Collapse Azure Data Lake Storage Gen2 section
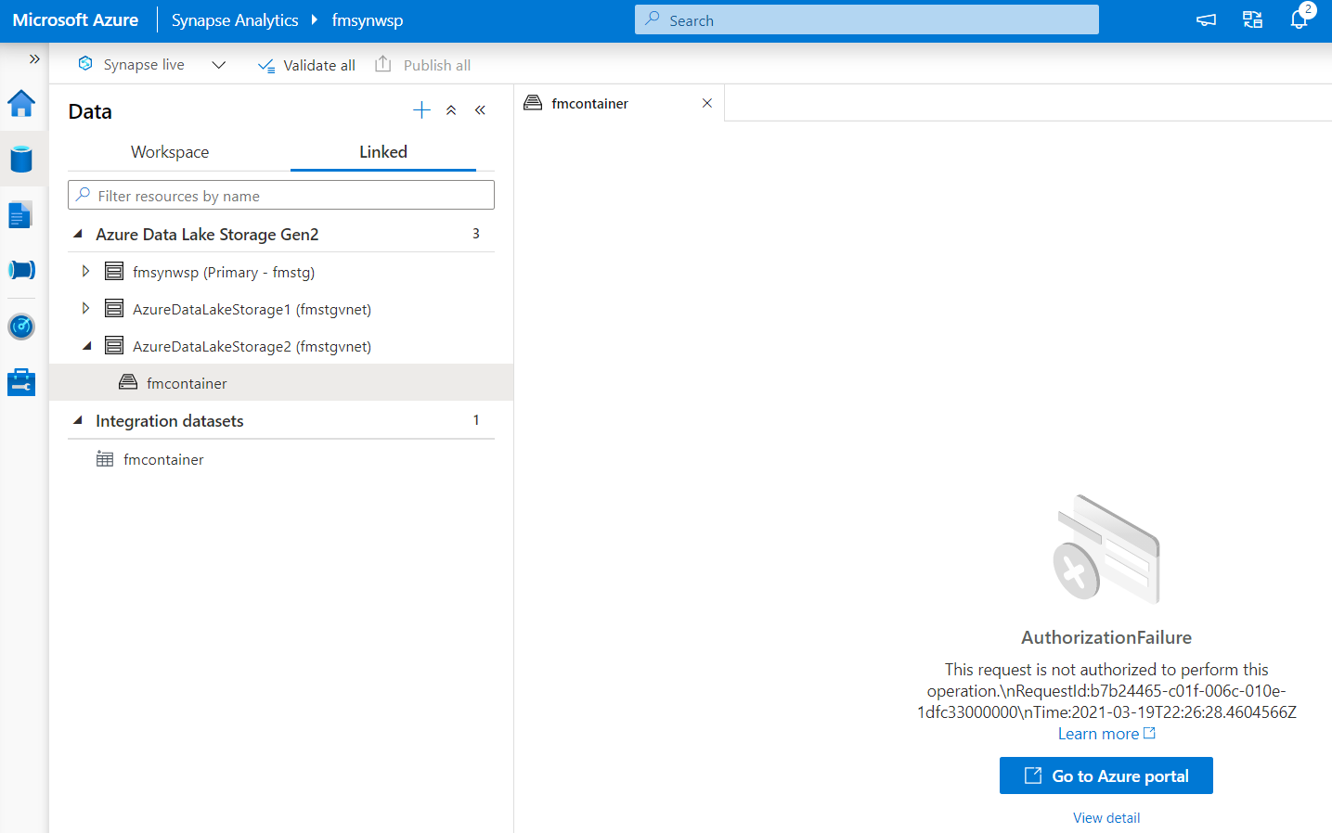 pos(78,234)
